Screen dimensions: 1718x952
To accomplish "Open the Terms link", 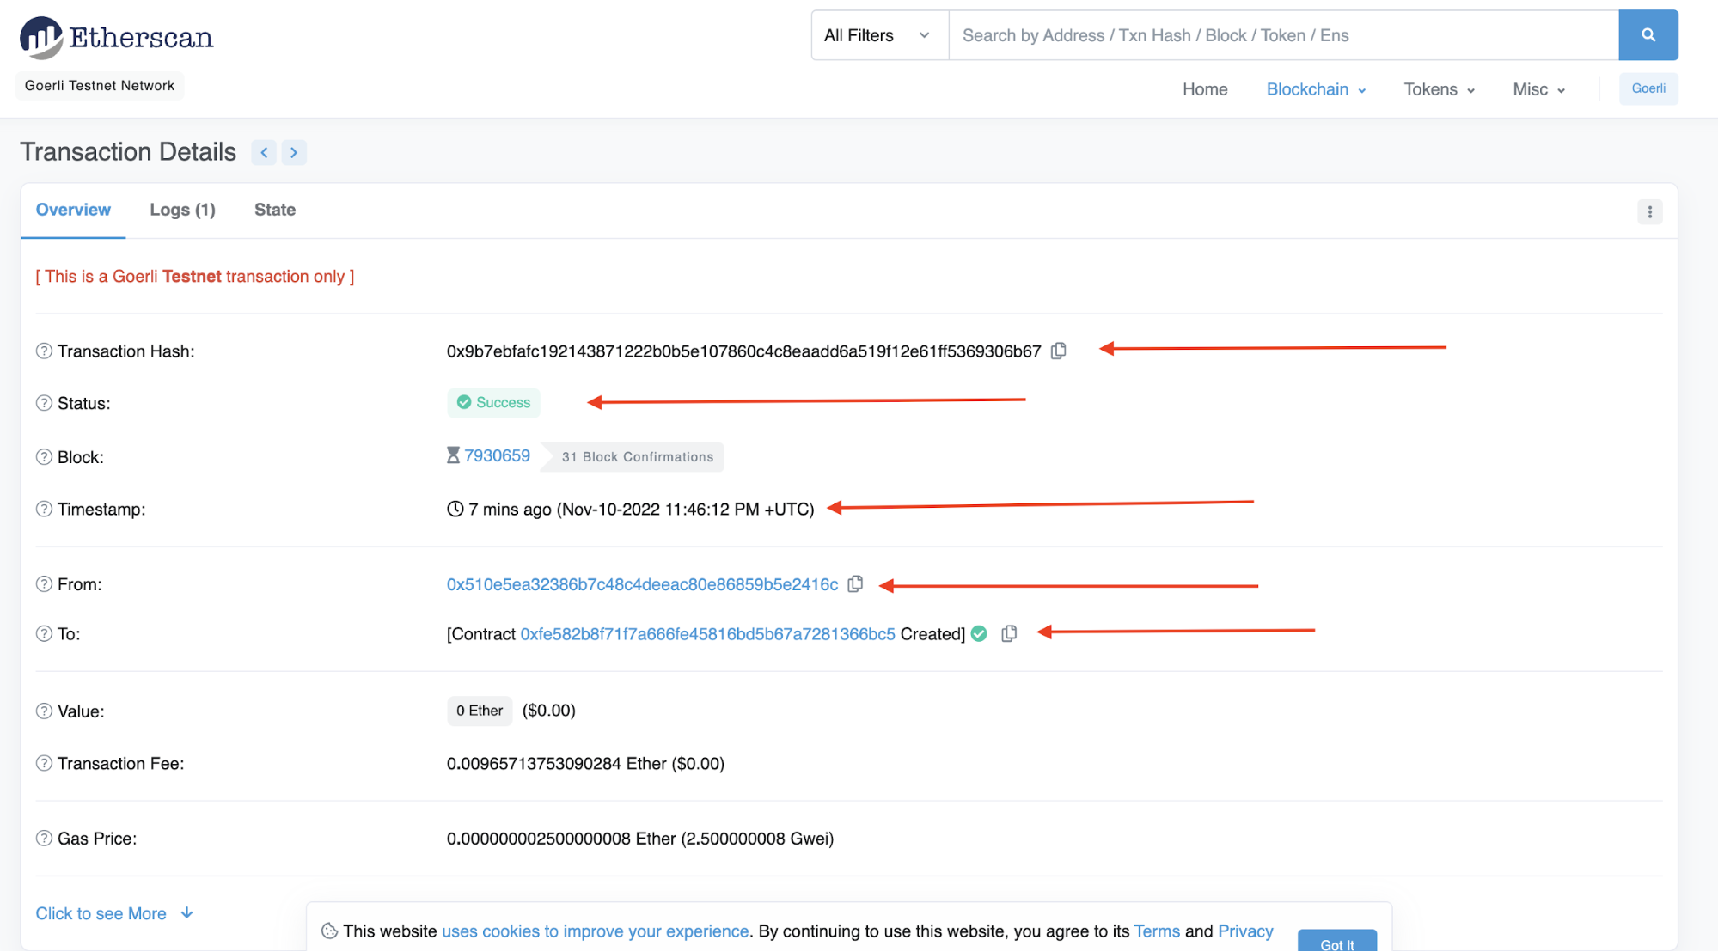I will tap(1157, 931).
